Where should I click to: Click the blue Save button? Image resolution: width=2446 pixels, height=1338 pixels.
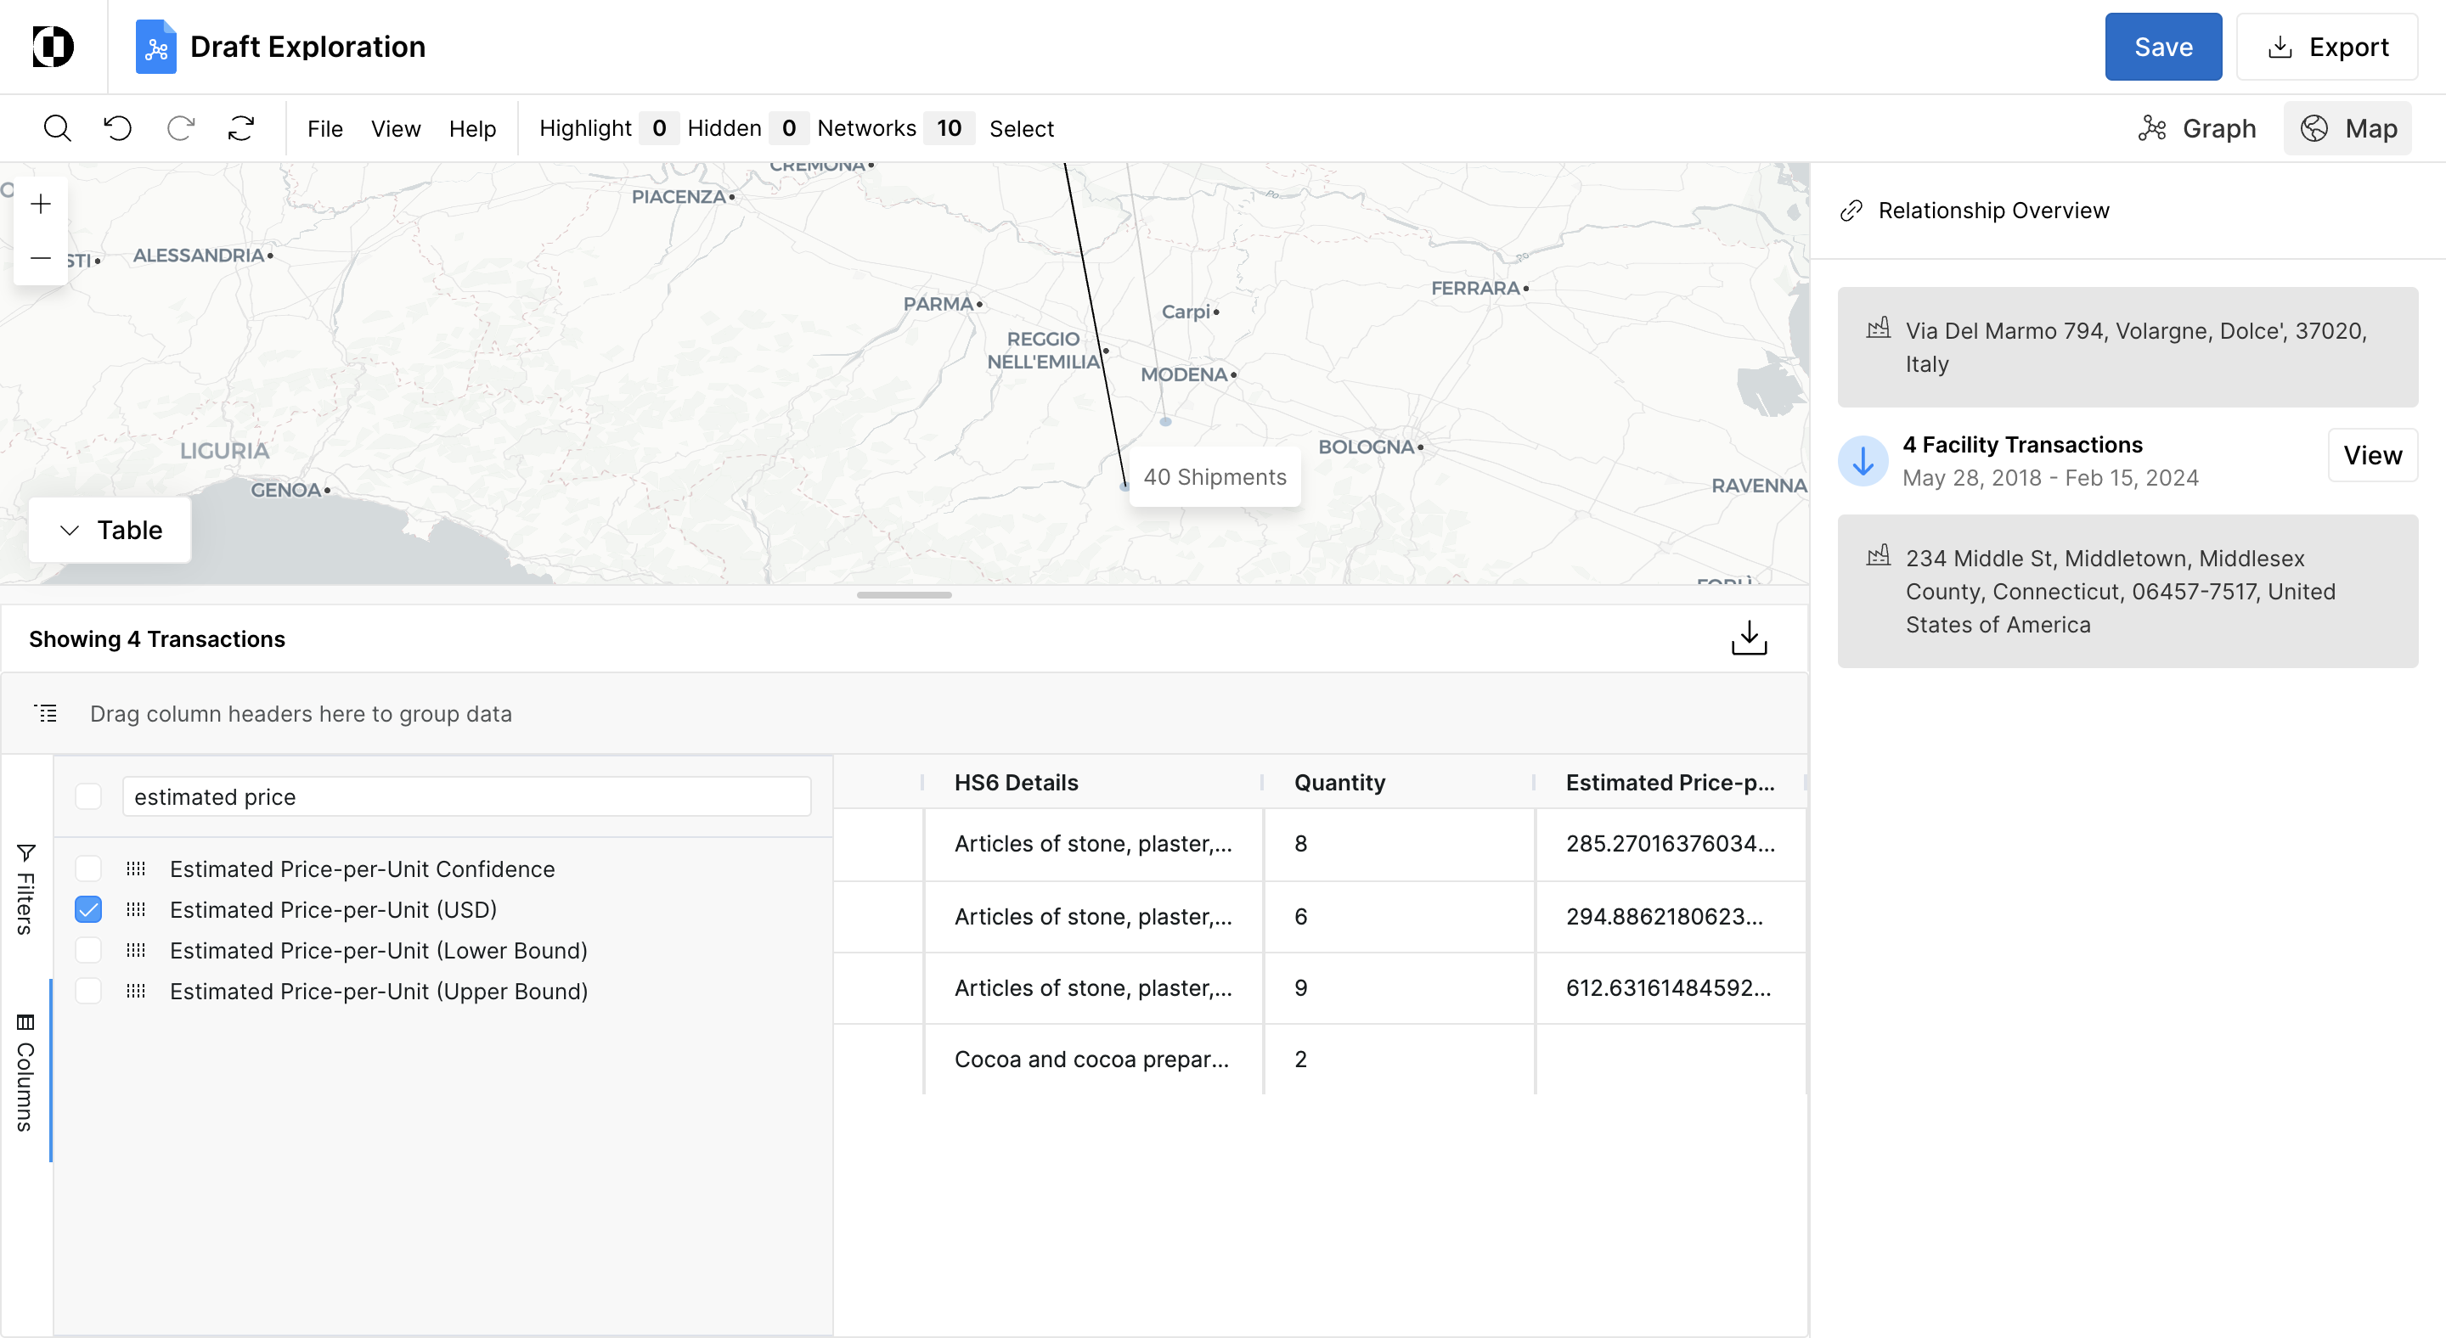pyautogui.click(x=2162, y=47)
